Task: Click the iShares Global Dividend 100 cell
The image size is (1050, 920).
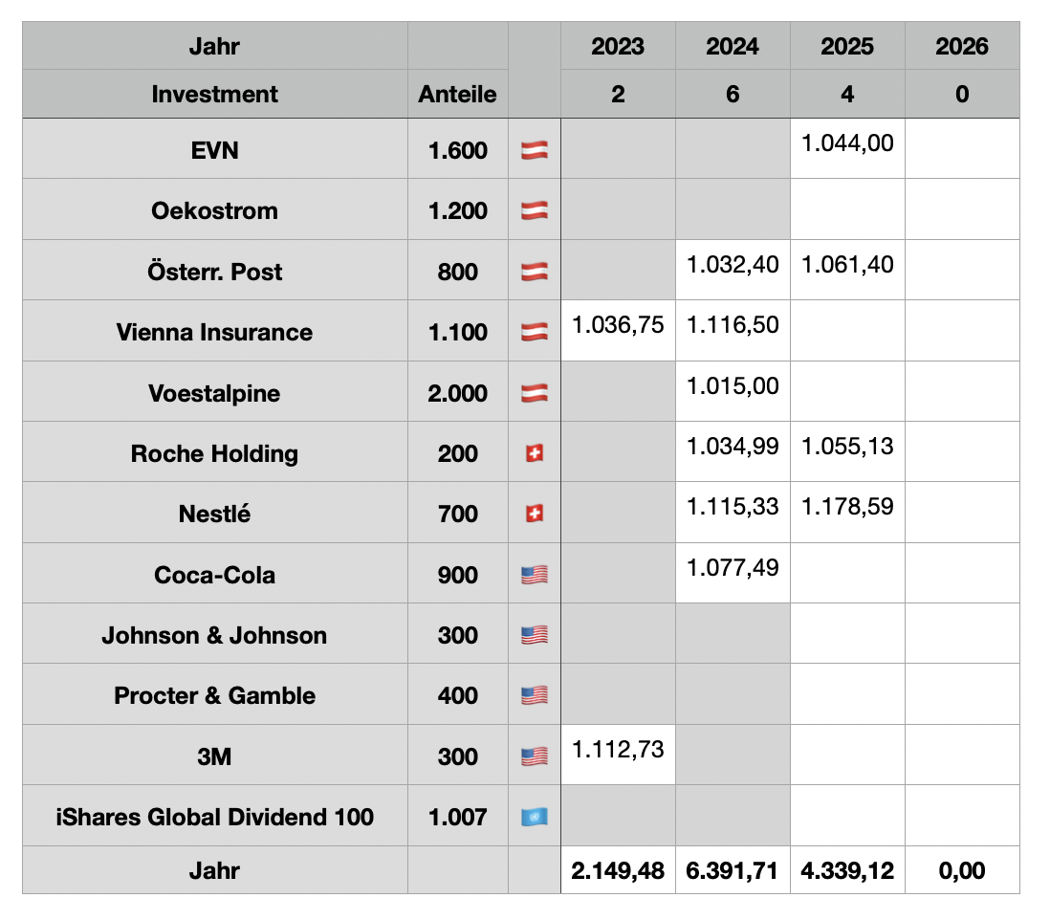Action: pyautogui.click(x=215, y=817)
